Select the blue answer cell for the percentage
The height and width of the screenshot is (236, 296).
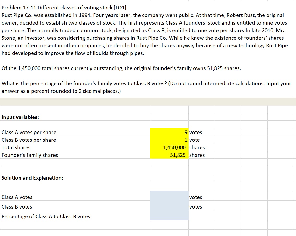169,215
